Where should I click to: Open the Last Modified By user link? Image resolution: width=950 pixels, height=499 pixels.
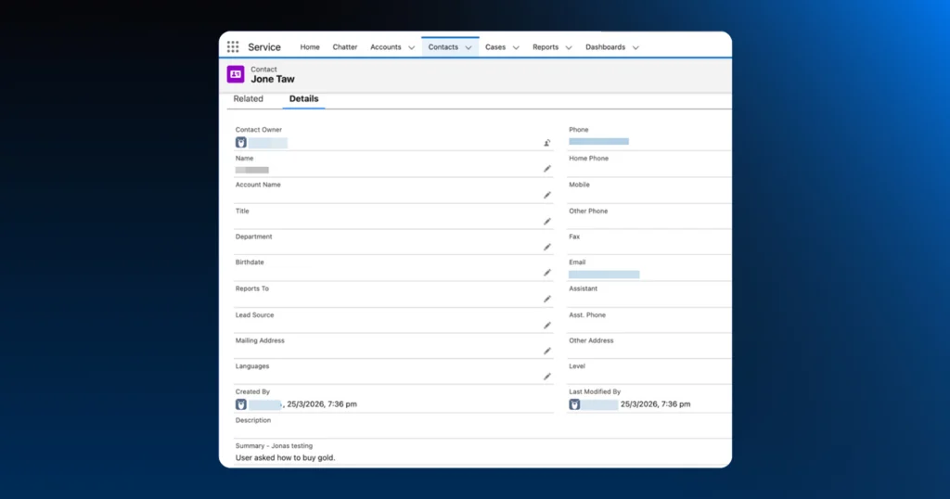pyautogui.click(x=600, y=404)
